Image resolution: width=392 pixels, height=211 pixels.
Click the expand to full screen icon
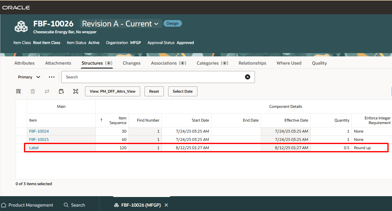click(x=76, y=91)
